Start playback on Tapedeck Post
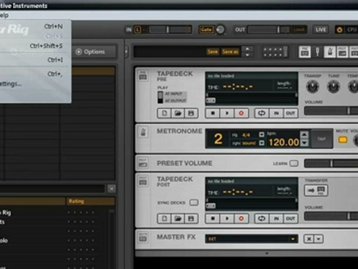The image size is (358, 269). point(227,219)
